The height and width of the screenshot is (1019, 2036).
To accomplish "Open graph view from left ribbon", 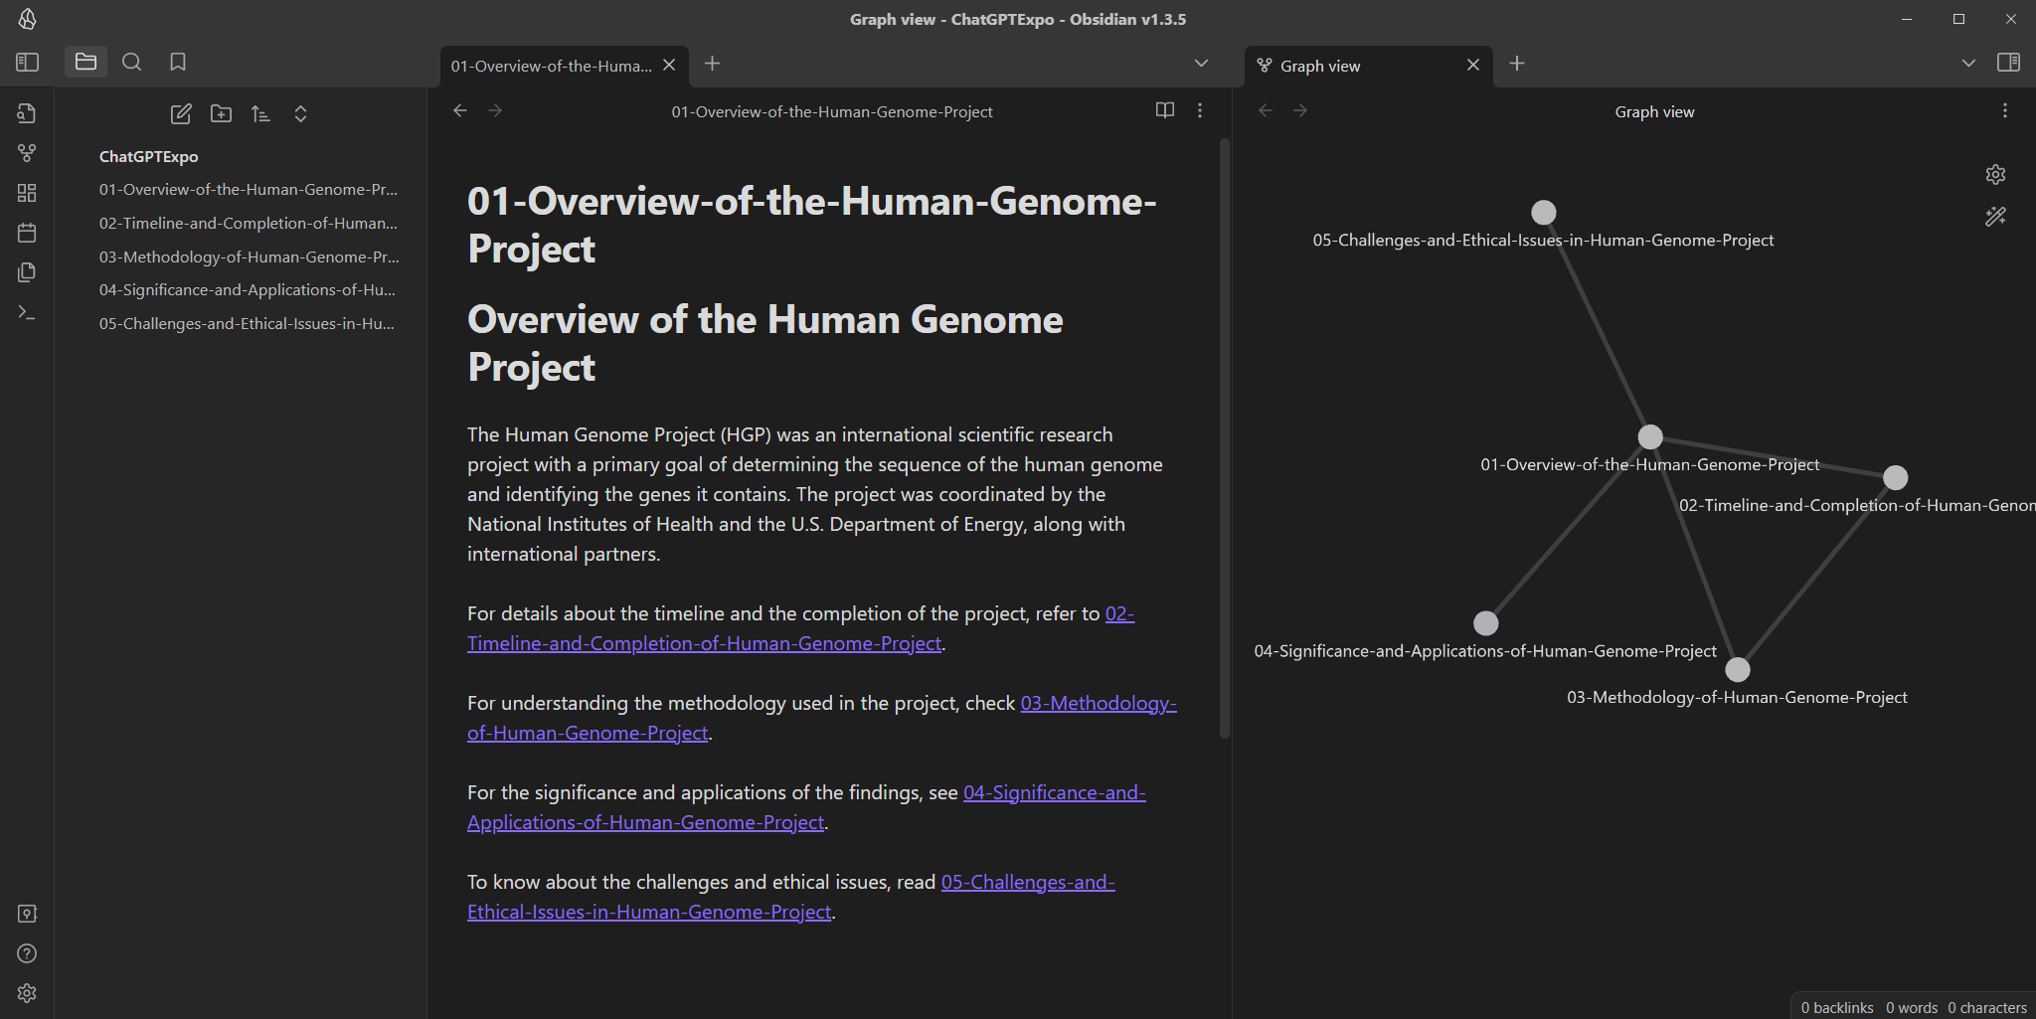I will coord(27,153).
